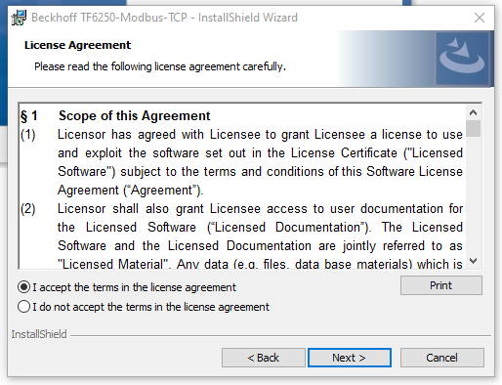Click the InstallShield brand label at bottom

tap(39, 334)
